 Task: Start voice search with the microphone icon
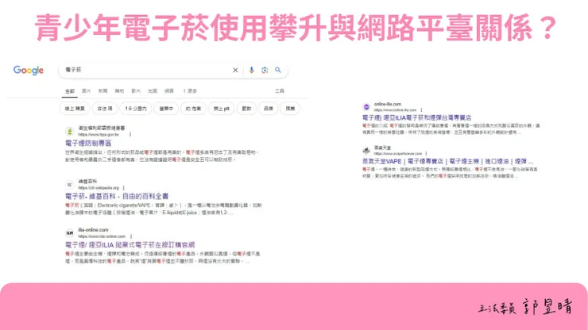tap(252, 70)
